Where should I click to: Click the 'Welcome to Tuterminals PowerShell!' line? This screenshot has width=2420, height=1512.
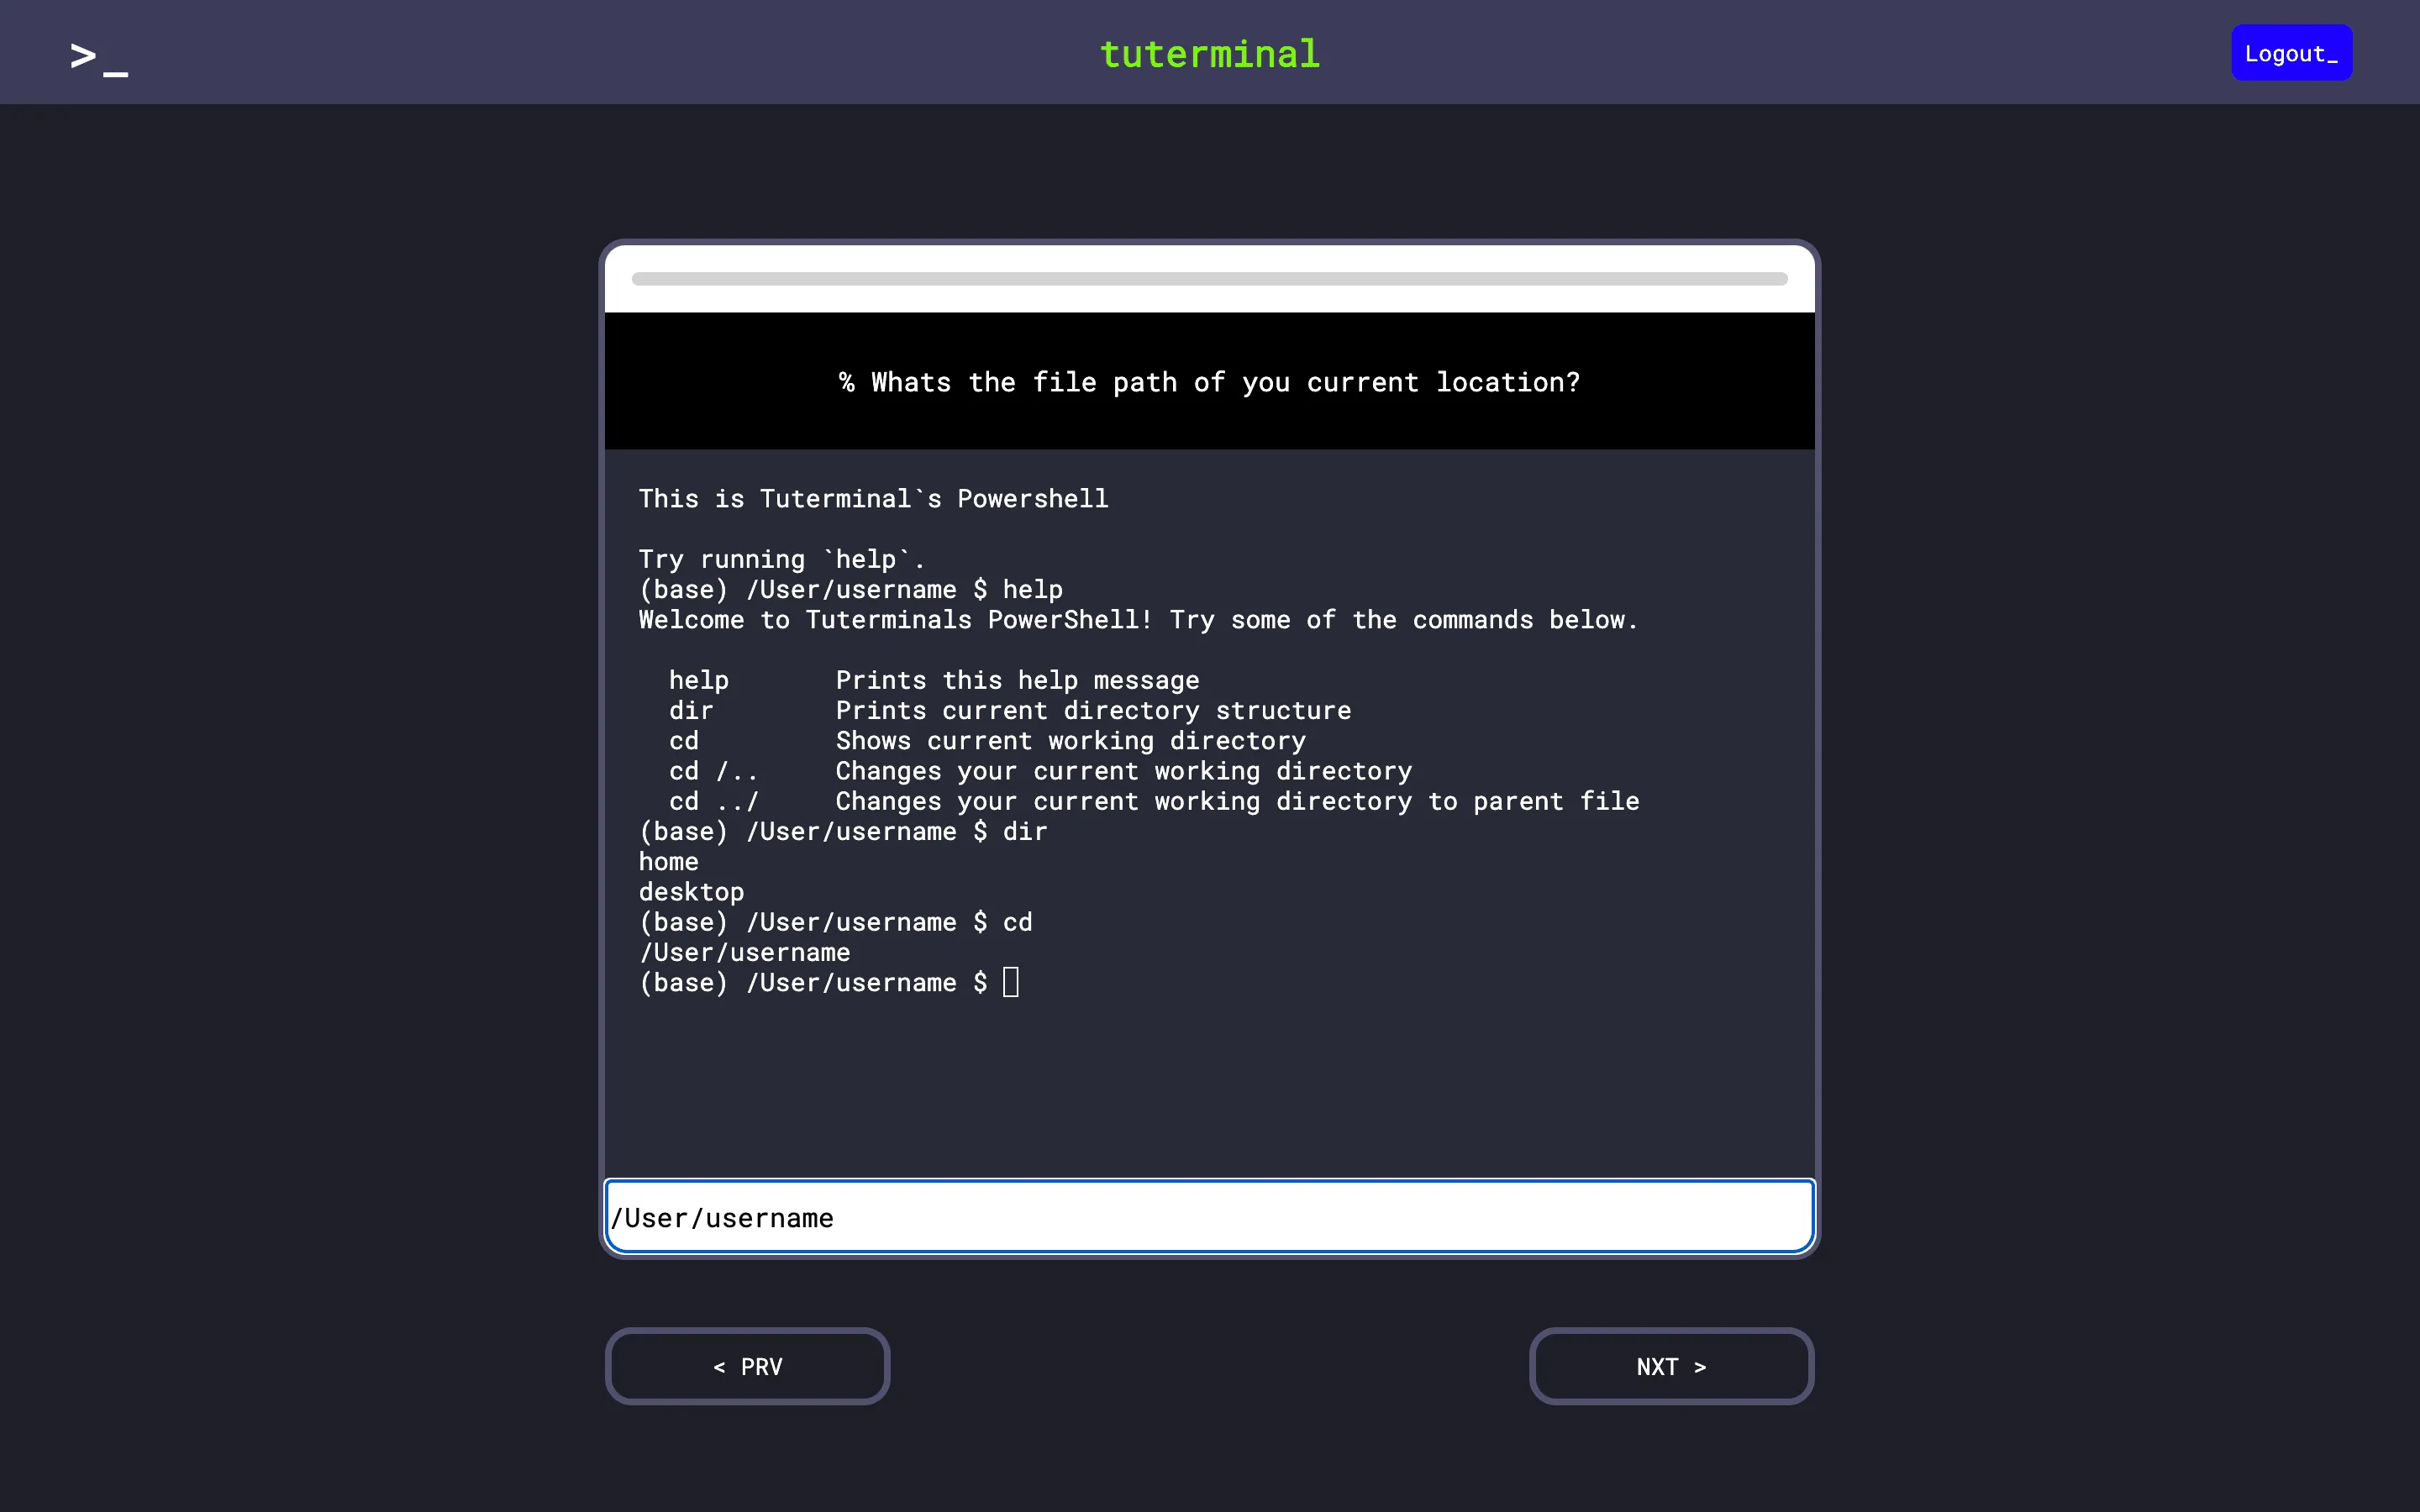pyautogui.click(x=895, y=620)
